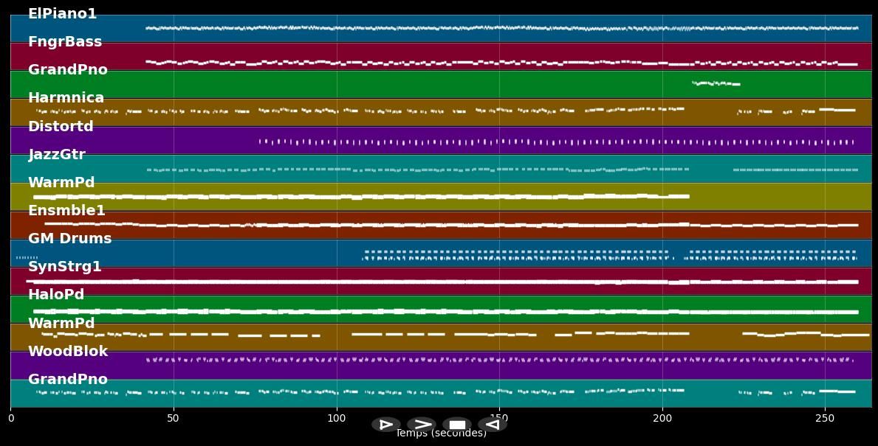Select the FngrBass track label
The width and height of the screenshot is (878, 446).
[x=65, y=42]
